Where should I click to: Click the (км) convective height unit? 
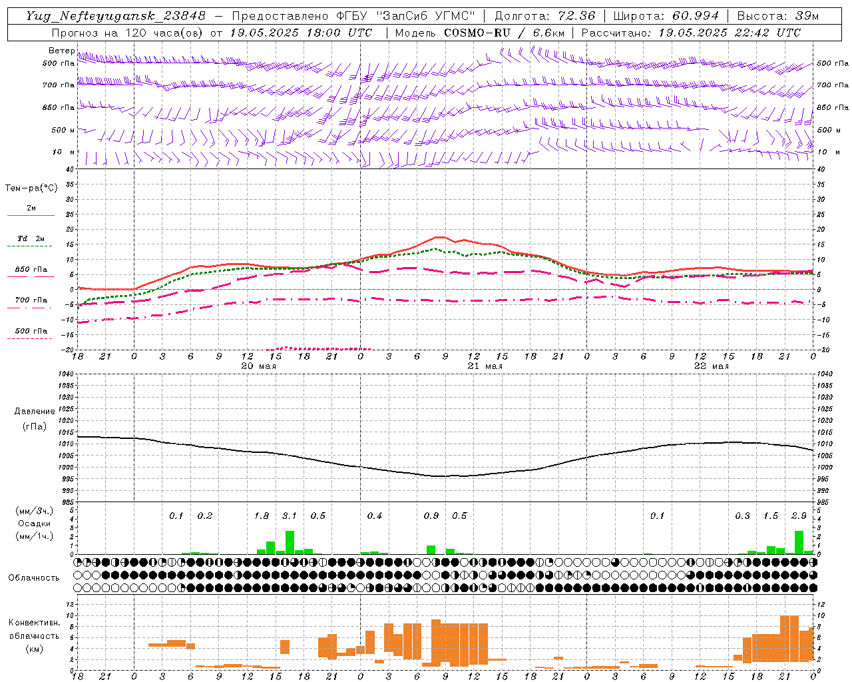(35, 649)
